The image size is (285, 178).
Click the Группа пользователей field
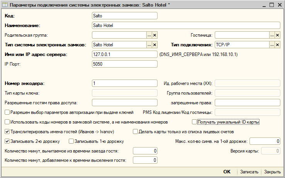pyautogui.click(x=248, y=93)
